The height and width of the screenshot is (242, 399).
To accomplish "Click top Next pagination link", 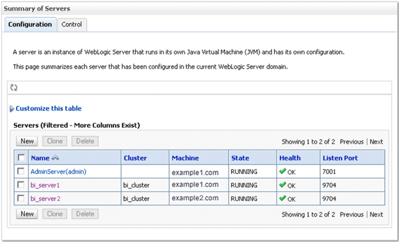I will (376, 142).
